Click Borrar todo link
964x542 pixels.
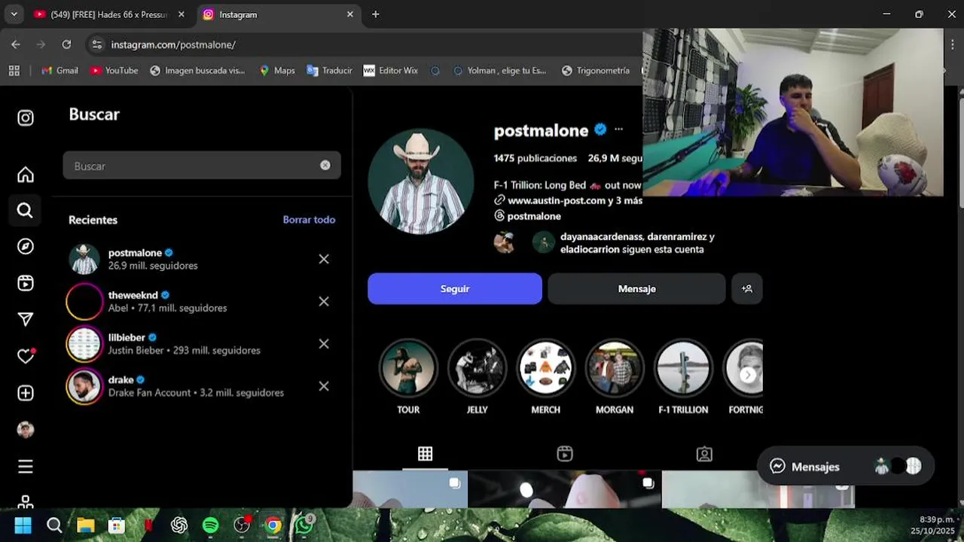click(x=309, y=220)
